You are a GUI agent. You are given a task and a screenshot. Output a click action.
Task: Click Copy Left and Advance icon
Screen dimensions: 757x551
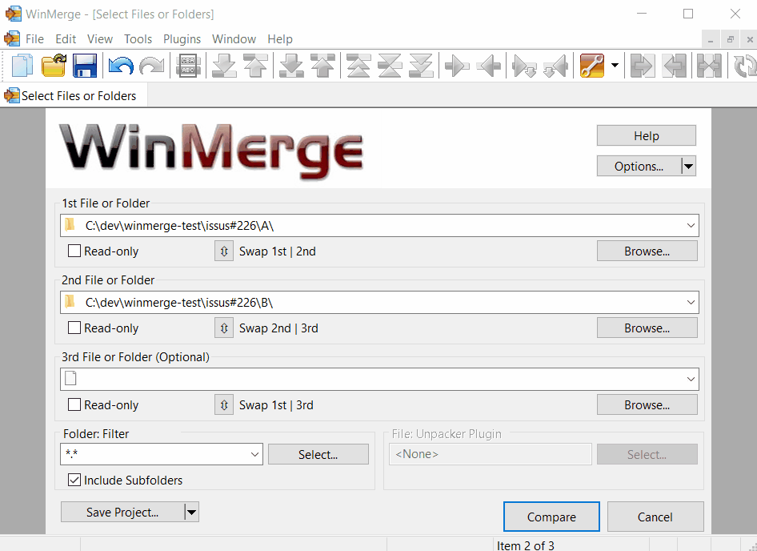pos(555,65)
